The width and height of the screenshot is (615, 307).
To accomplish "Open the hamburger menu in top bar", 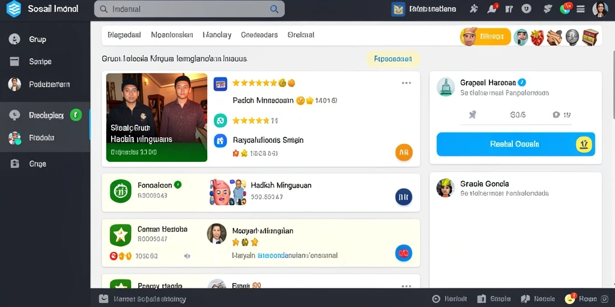I will pyautogui.click(x=581, y=9).
